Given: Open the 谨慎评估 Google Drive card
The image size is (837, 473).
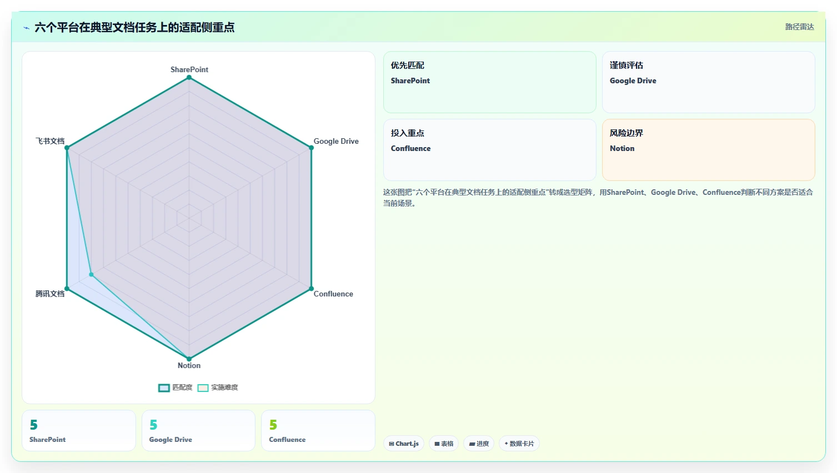Looking at the screenshot, I should click(708, 82).
